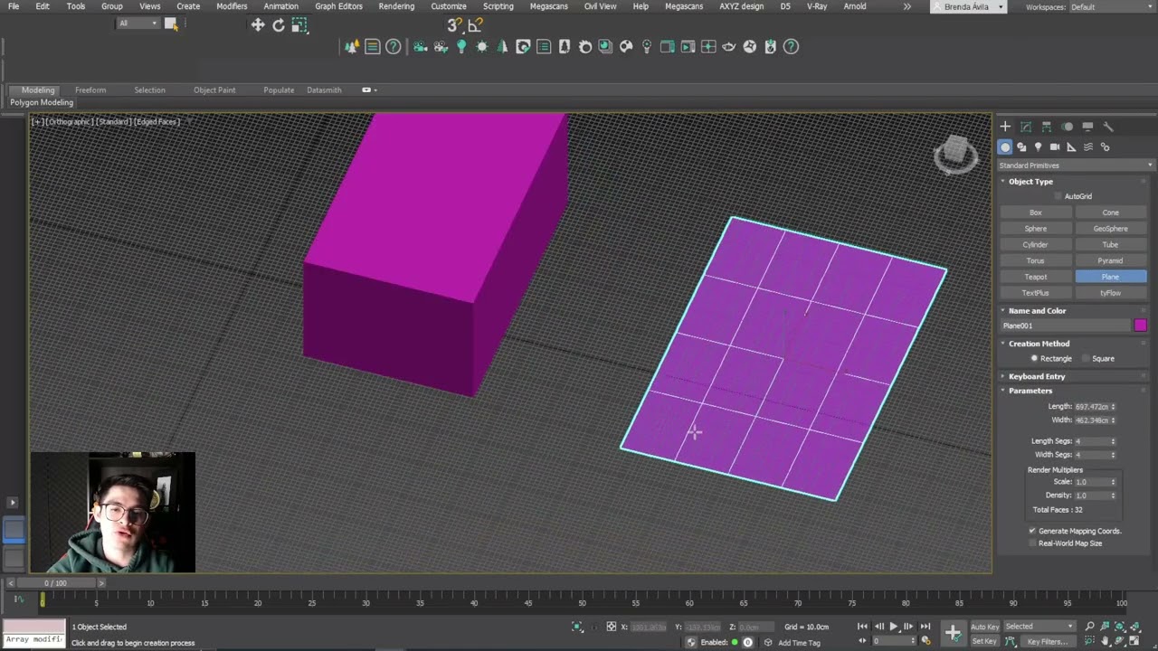This screenshot has height=651, width=1158.
Task: Open the Hierarchy panel icon
Action: click(x=1047, y=127)
